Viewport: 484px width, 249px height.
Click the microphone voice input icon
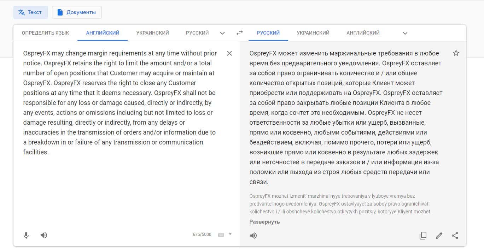click(26, 235)
